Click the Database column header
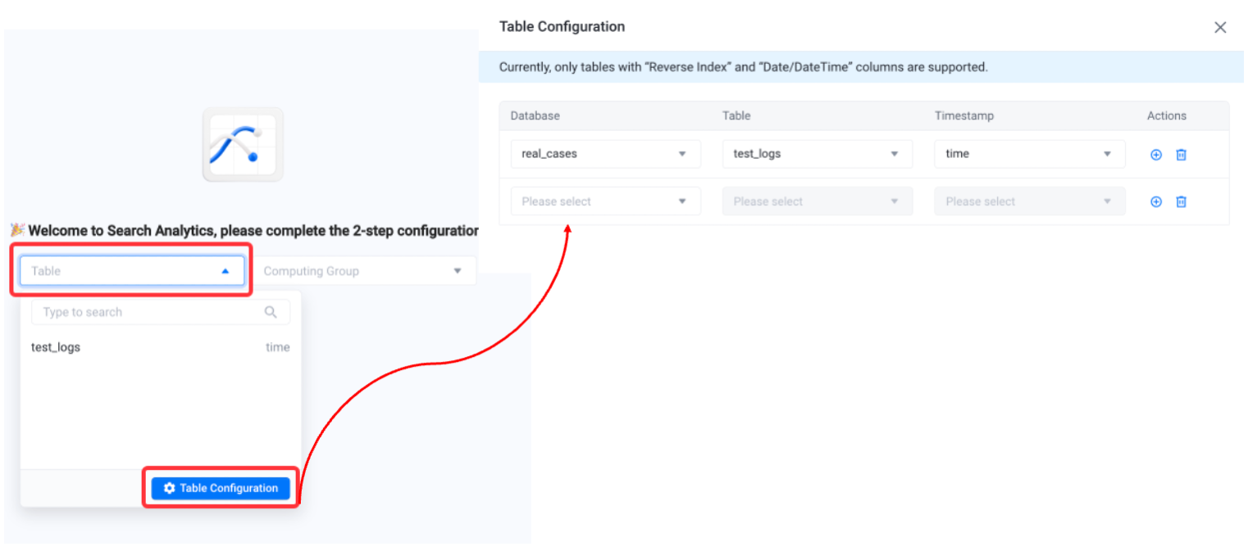Image resolution: width=1257 pixels, height=551 pixels. (535, 116)
